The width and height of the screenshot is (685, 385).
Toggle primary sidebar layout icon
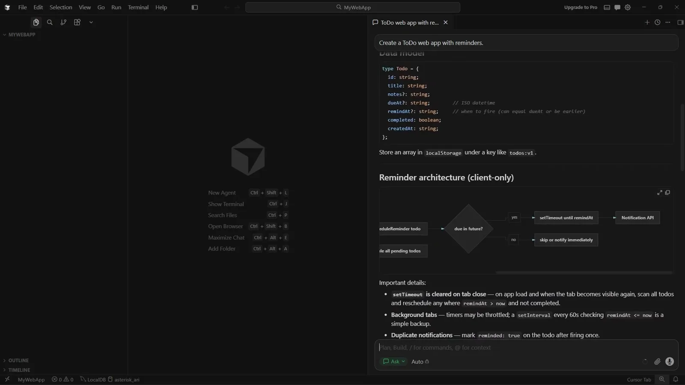tap(195, 7)
